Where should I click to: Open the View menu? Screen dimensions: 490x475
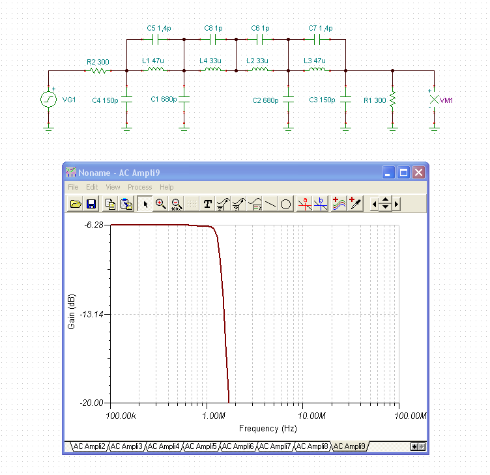point(113,187)
